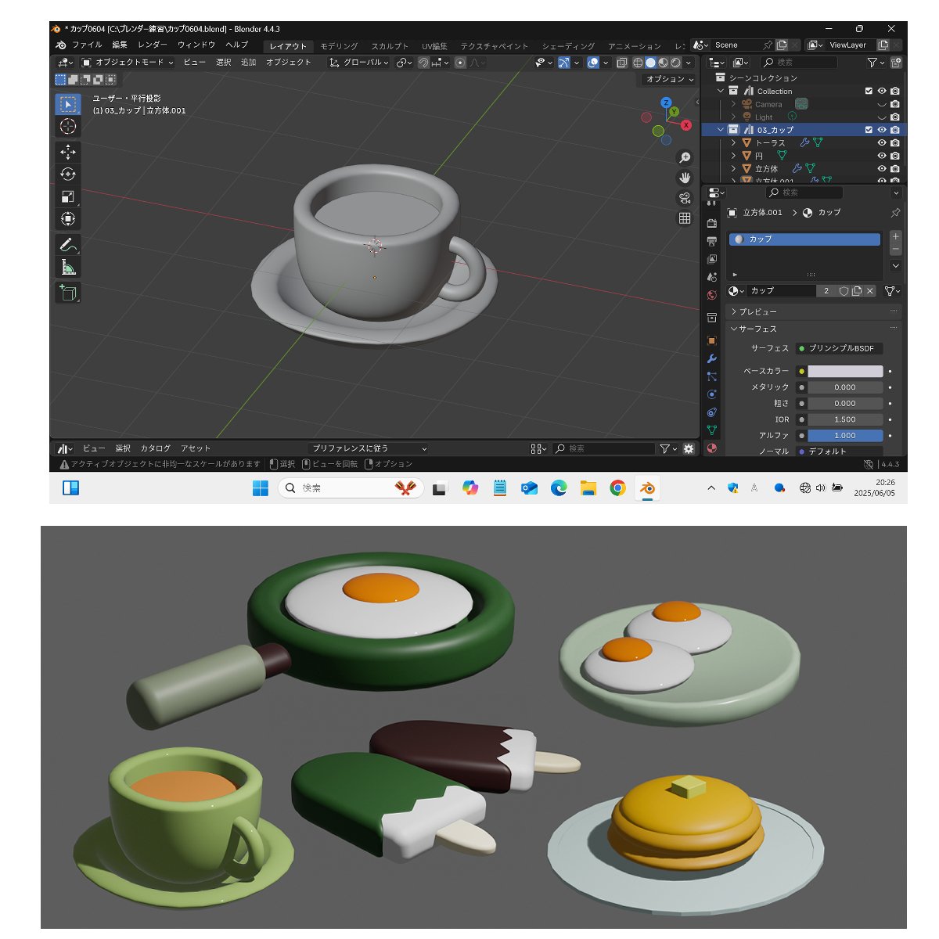This screenshot has width=939, height=939.
Task: Select the Measure tool
Action: [x=68, y=268]
